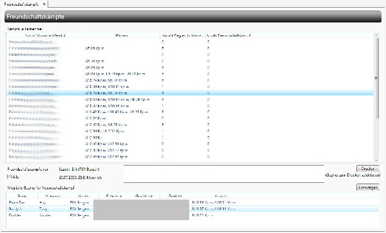Click the Drucken button
The height and width of the screenshot is (233, 386).
point(368,169)
